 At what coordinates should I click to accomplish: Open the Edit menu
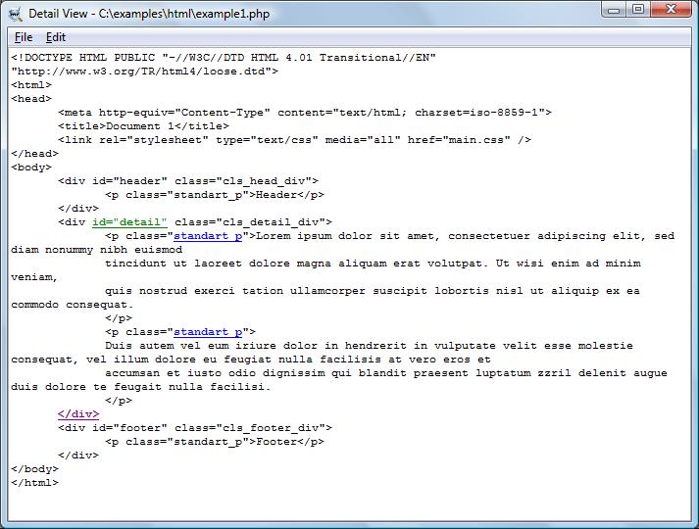pyautogui.click(x=56, y=37)
